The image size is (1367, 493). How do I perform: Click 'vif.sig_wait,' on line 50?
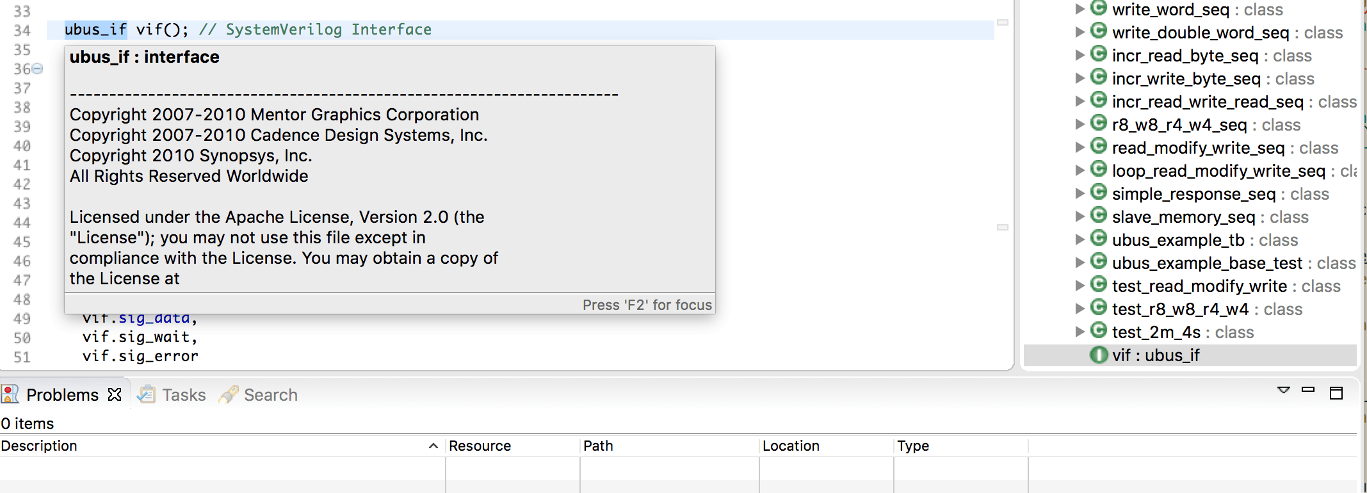tap(140, 337)
